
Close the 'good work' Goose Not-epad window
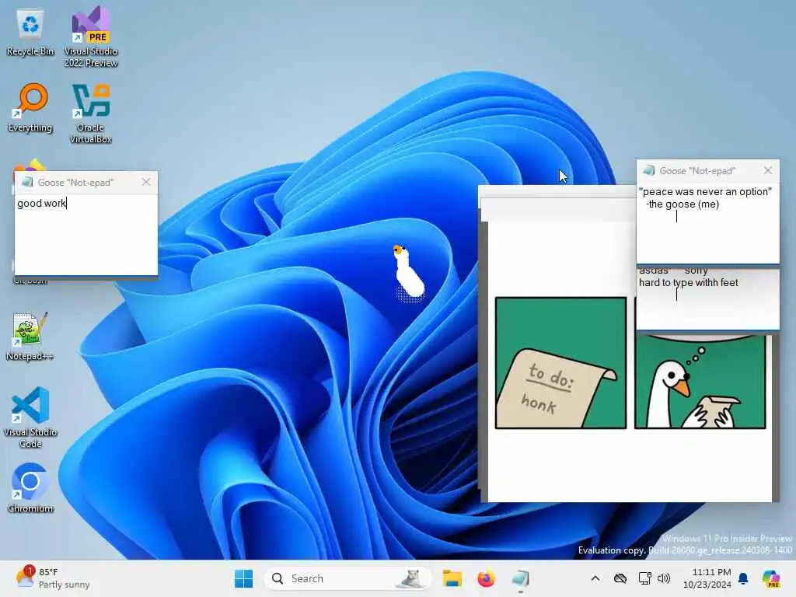click(x=146, y=182)
